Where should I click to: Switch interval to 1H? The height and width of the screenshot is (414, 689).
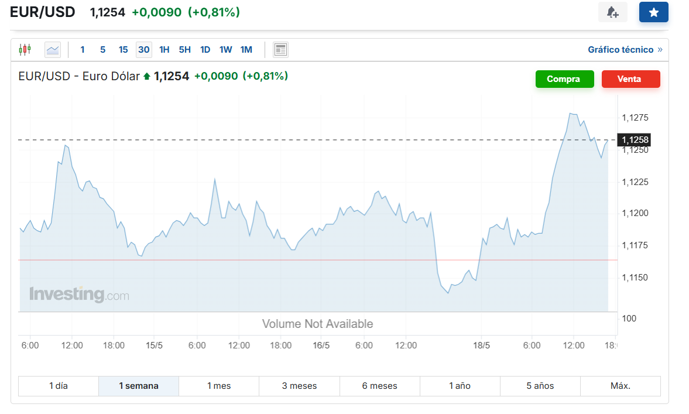pos(164,50)
